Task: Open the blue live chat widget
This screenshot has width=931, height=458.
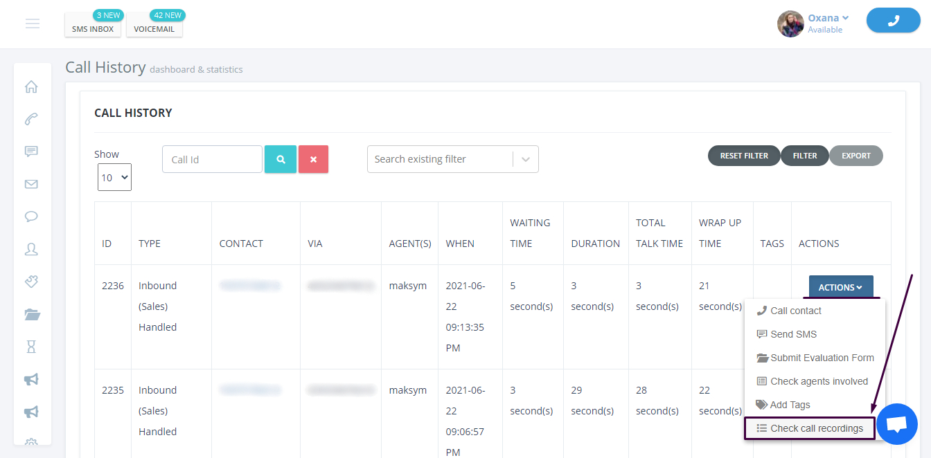Action: (x=897, y=424)
